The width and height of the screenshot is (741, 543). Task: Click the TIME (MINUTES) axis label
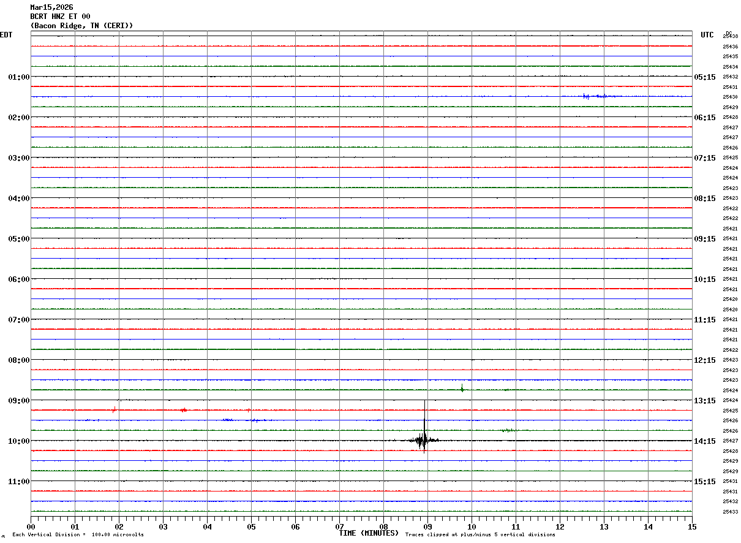pos(369,533)
